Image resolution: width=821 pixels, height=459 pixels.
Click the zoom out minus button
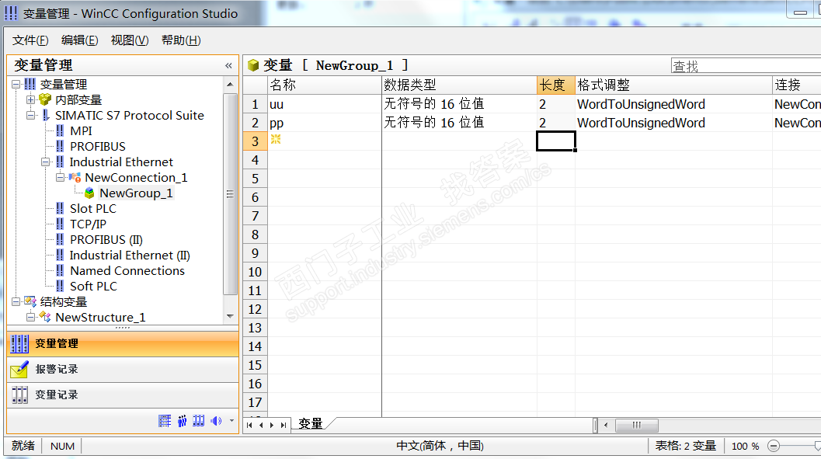[x=774, y=446]
